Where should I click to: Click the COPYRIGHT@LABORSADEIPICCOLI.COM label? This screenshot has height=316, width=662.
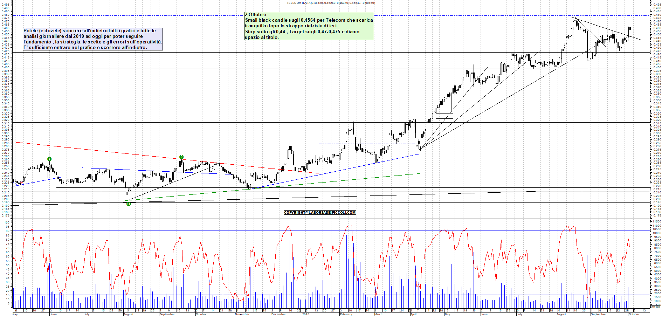click(x=320, y=212)
